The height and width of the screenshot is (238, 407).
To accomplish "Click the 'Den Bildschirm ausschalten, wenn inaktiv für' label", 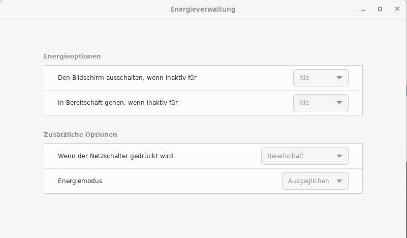I will point(127,78).
